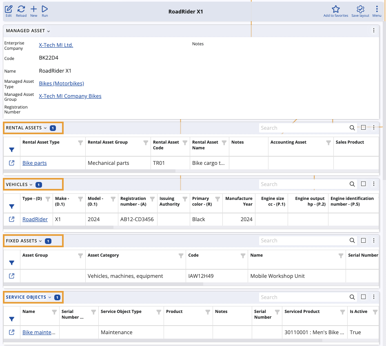The image size is (386, 346).
Task: Filter Service Objects by Serviced Product
Action: [342, 312]
